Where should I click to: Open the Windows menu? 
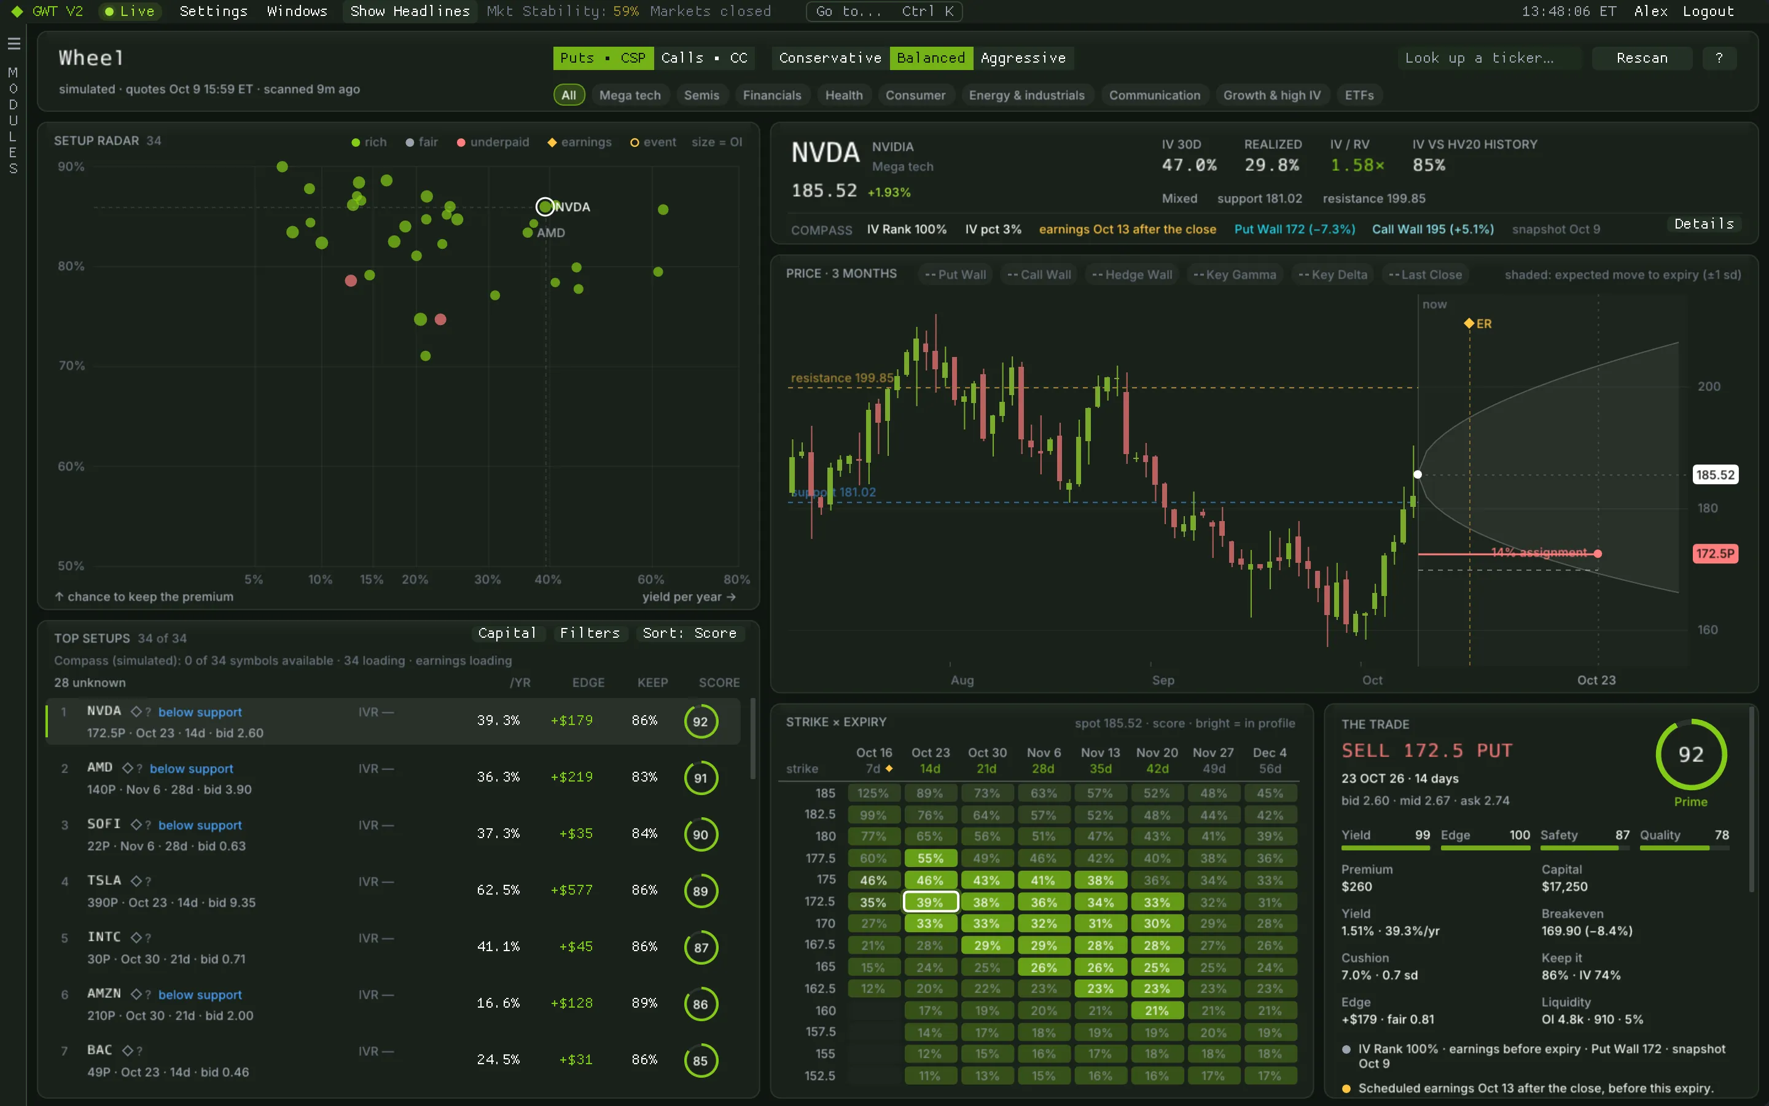tap(297, 12)
